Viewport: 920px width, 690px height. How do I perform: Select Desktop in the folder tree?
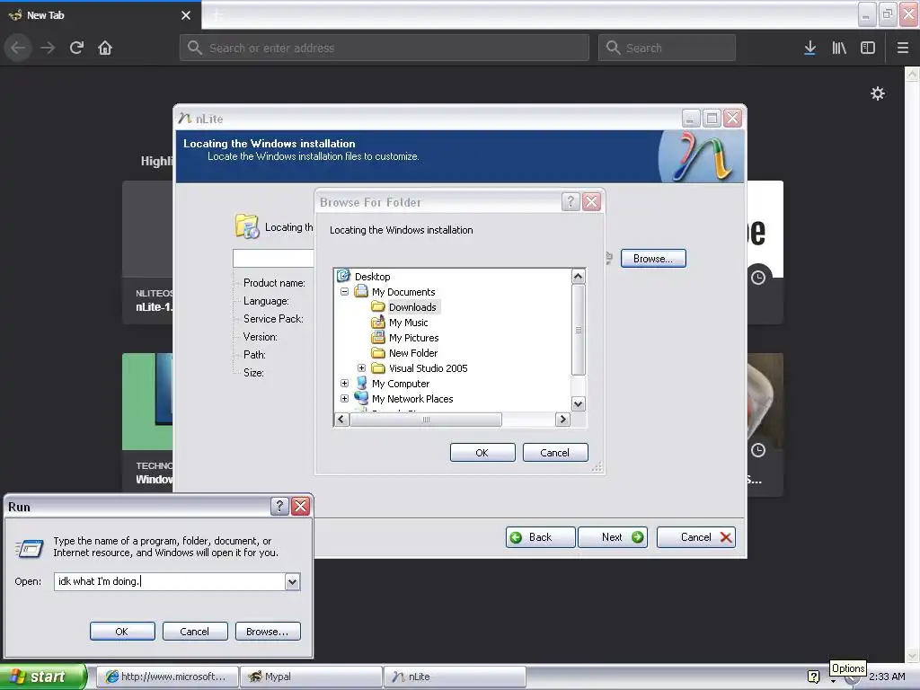pos(372,277)
